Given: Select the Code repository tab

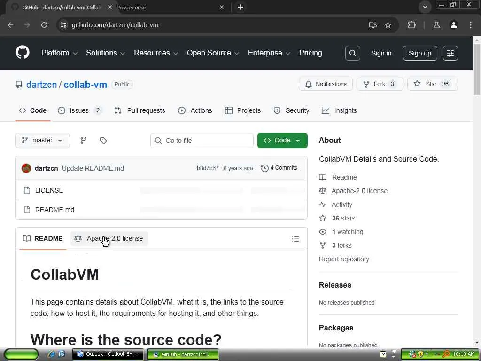Looking at the screenshot, I should tap(32, 110).
